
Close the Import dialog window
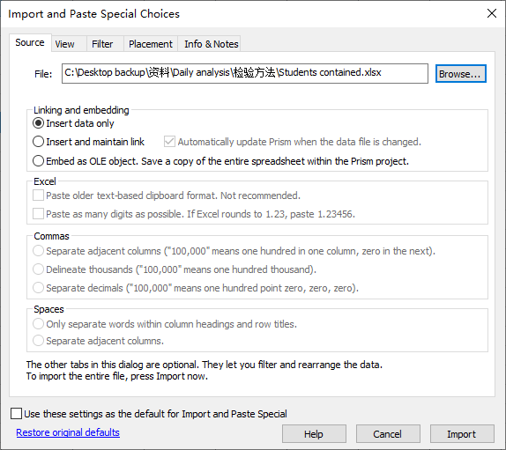pos(492,13)
